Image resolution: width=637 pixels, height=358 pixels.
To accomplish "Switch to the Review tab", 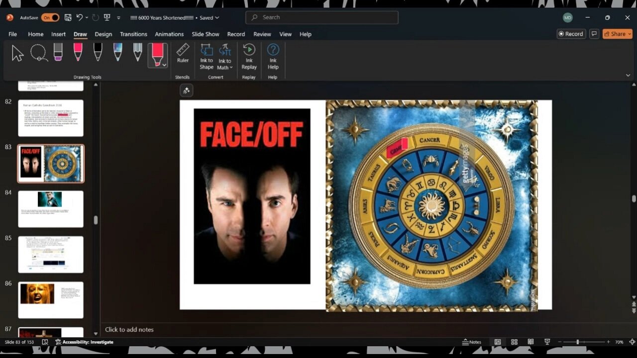I will tap(262, 34).
